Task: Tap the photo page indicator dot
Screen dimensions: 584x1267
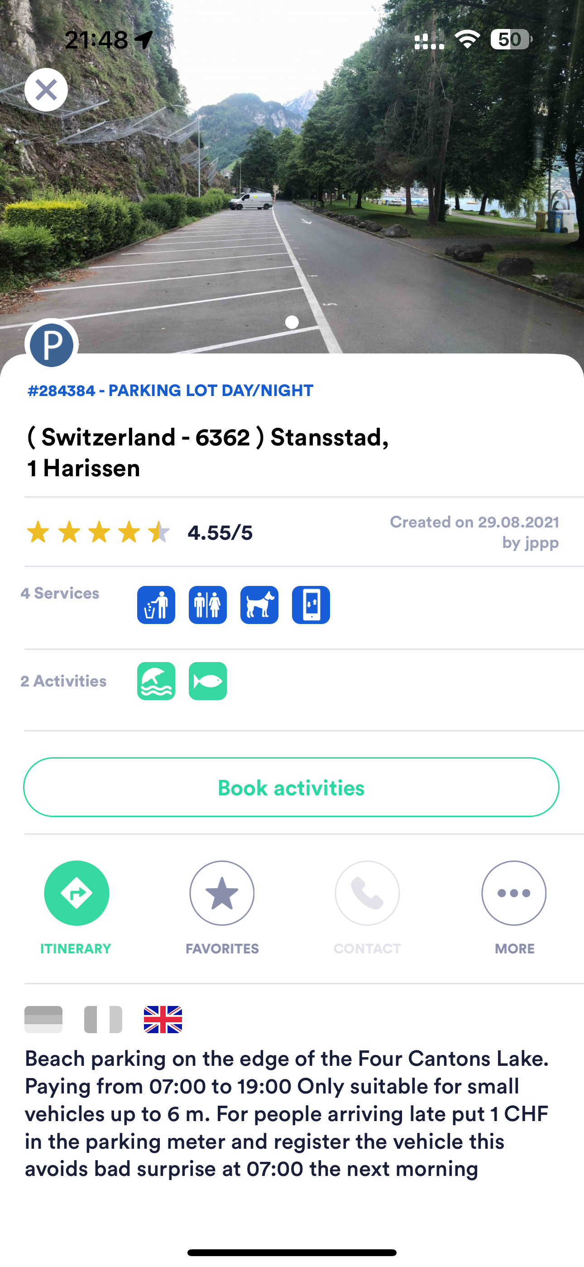Action: point(292,322)
